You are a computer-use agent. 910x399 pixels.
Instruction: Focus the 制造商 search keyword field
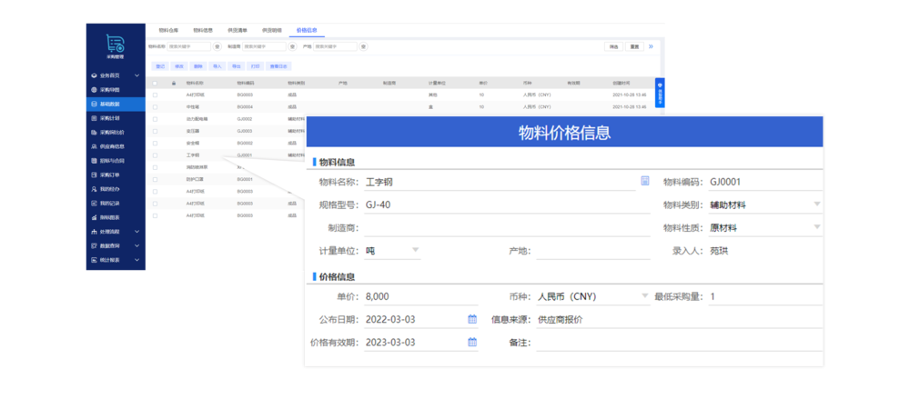tap(264, 46)
